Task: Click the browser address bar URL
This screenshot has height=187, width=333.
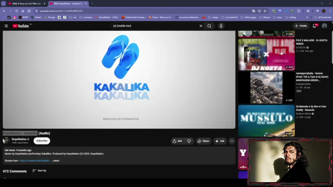Action: coord(61,11)
